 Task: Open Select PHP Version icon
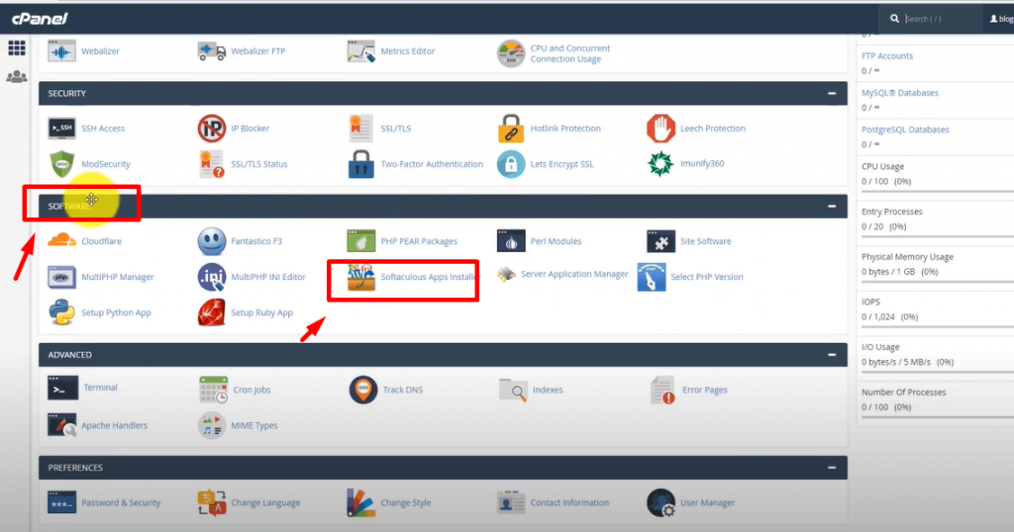coord(652,277)
